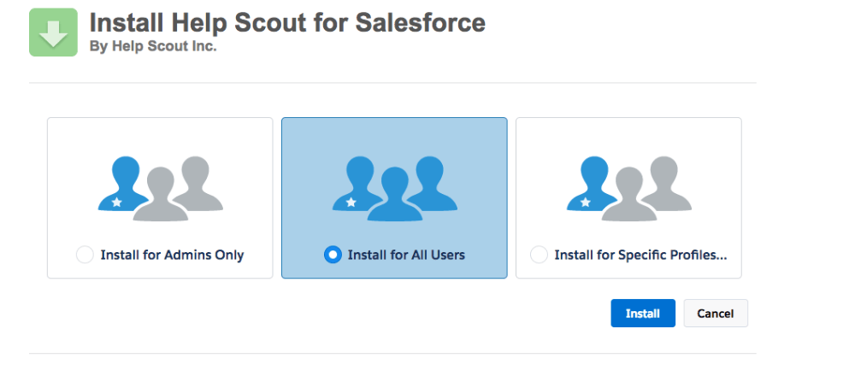Click the "Install Help Scout for Salesforce" heading
This screenshot has width=855, height=376.
(x=287, y=22)
